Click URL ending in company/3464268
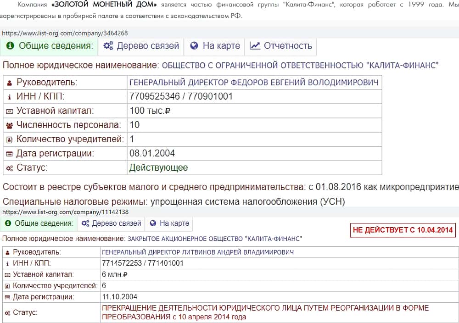The height and width of the screenshot is (323, 459). click(65, 33)
